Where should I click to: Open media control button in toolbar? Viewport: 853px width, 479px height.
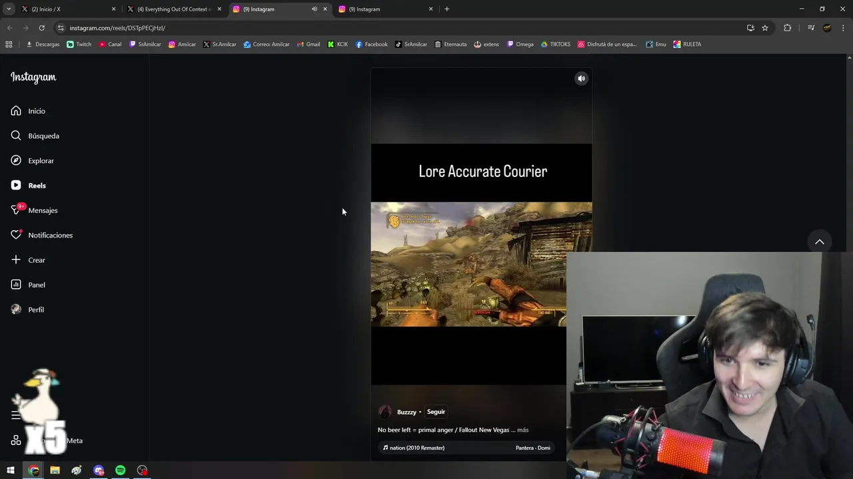click(811, 28)
